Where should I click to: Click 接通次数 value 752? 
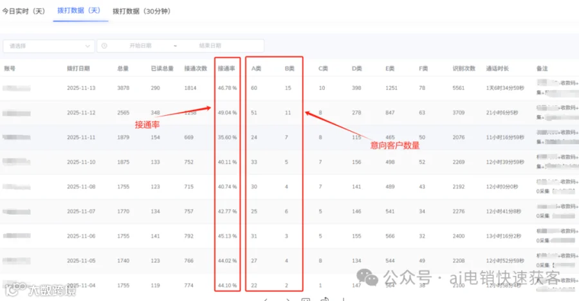tap(188, 162)
